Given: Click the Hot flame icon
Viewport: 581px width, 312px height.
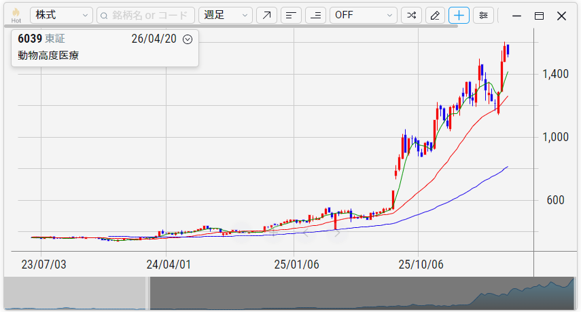Looking at the screenshot, I should 15,15.
